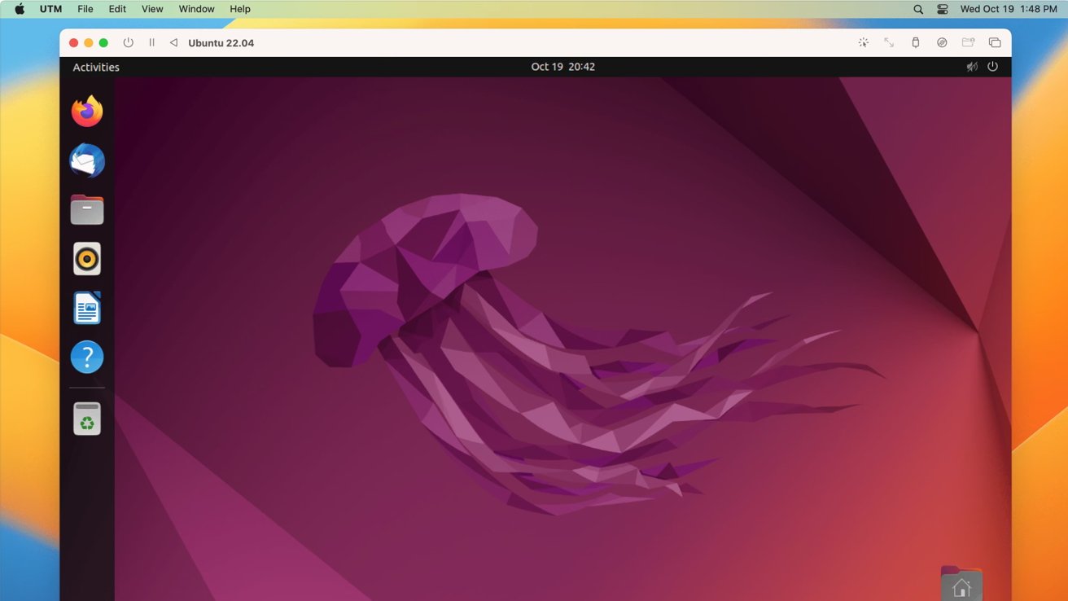Open the Window menu in the menu bar

click(195, 9)
